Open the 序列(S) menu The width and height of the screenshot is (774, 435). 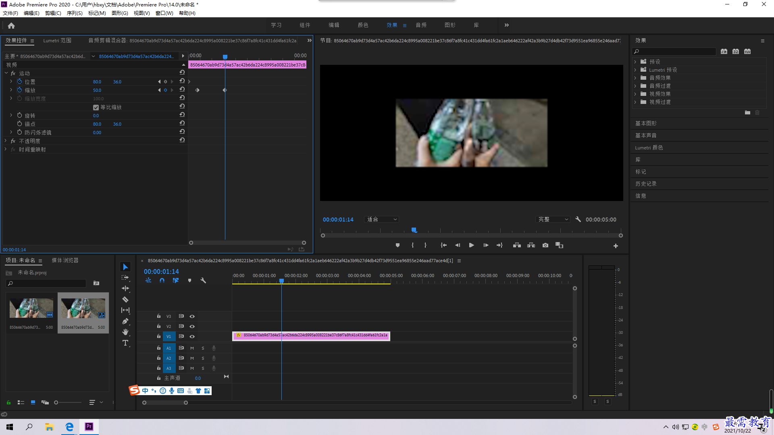click(x=75, y=13)
